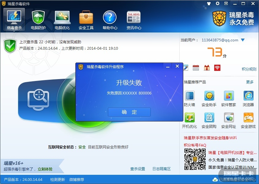Click 确定 in upgrade failed dialog
Screen dimensions: 259x184
click(129, 112)
